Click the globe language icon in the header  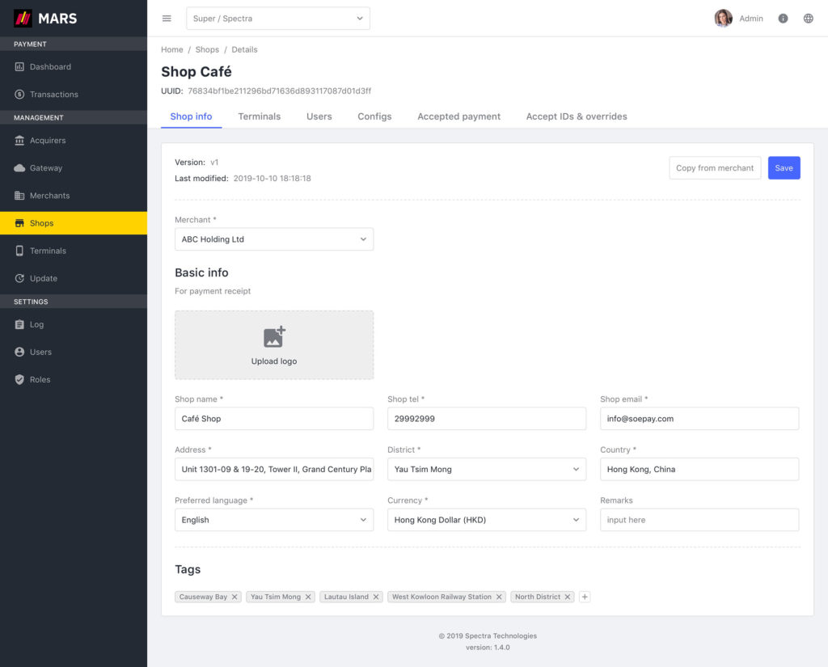[808, 18]
